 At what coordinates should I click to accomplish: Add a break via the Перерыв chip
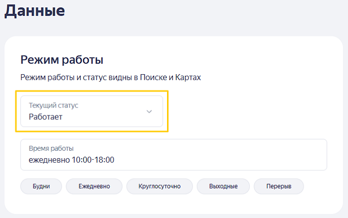(278, 187)
